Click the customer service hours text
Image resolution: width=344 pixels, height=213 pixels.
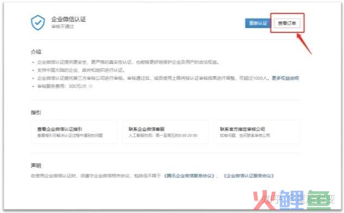(163, 135)
